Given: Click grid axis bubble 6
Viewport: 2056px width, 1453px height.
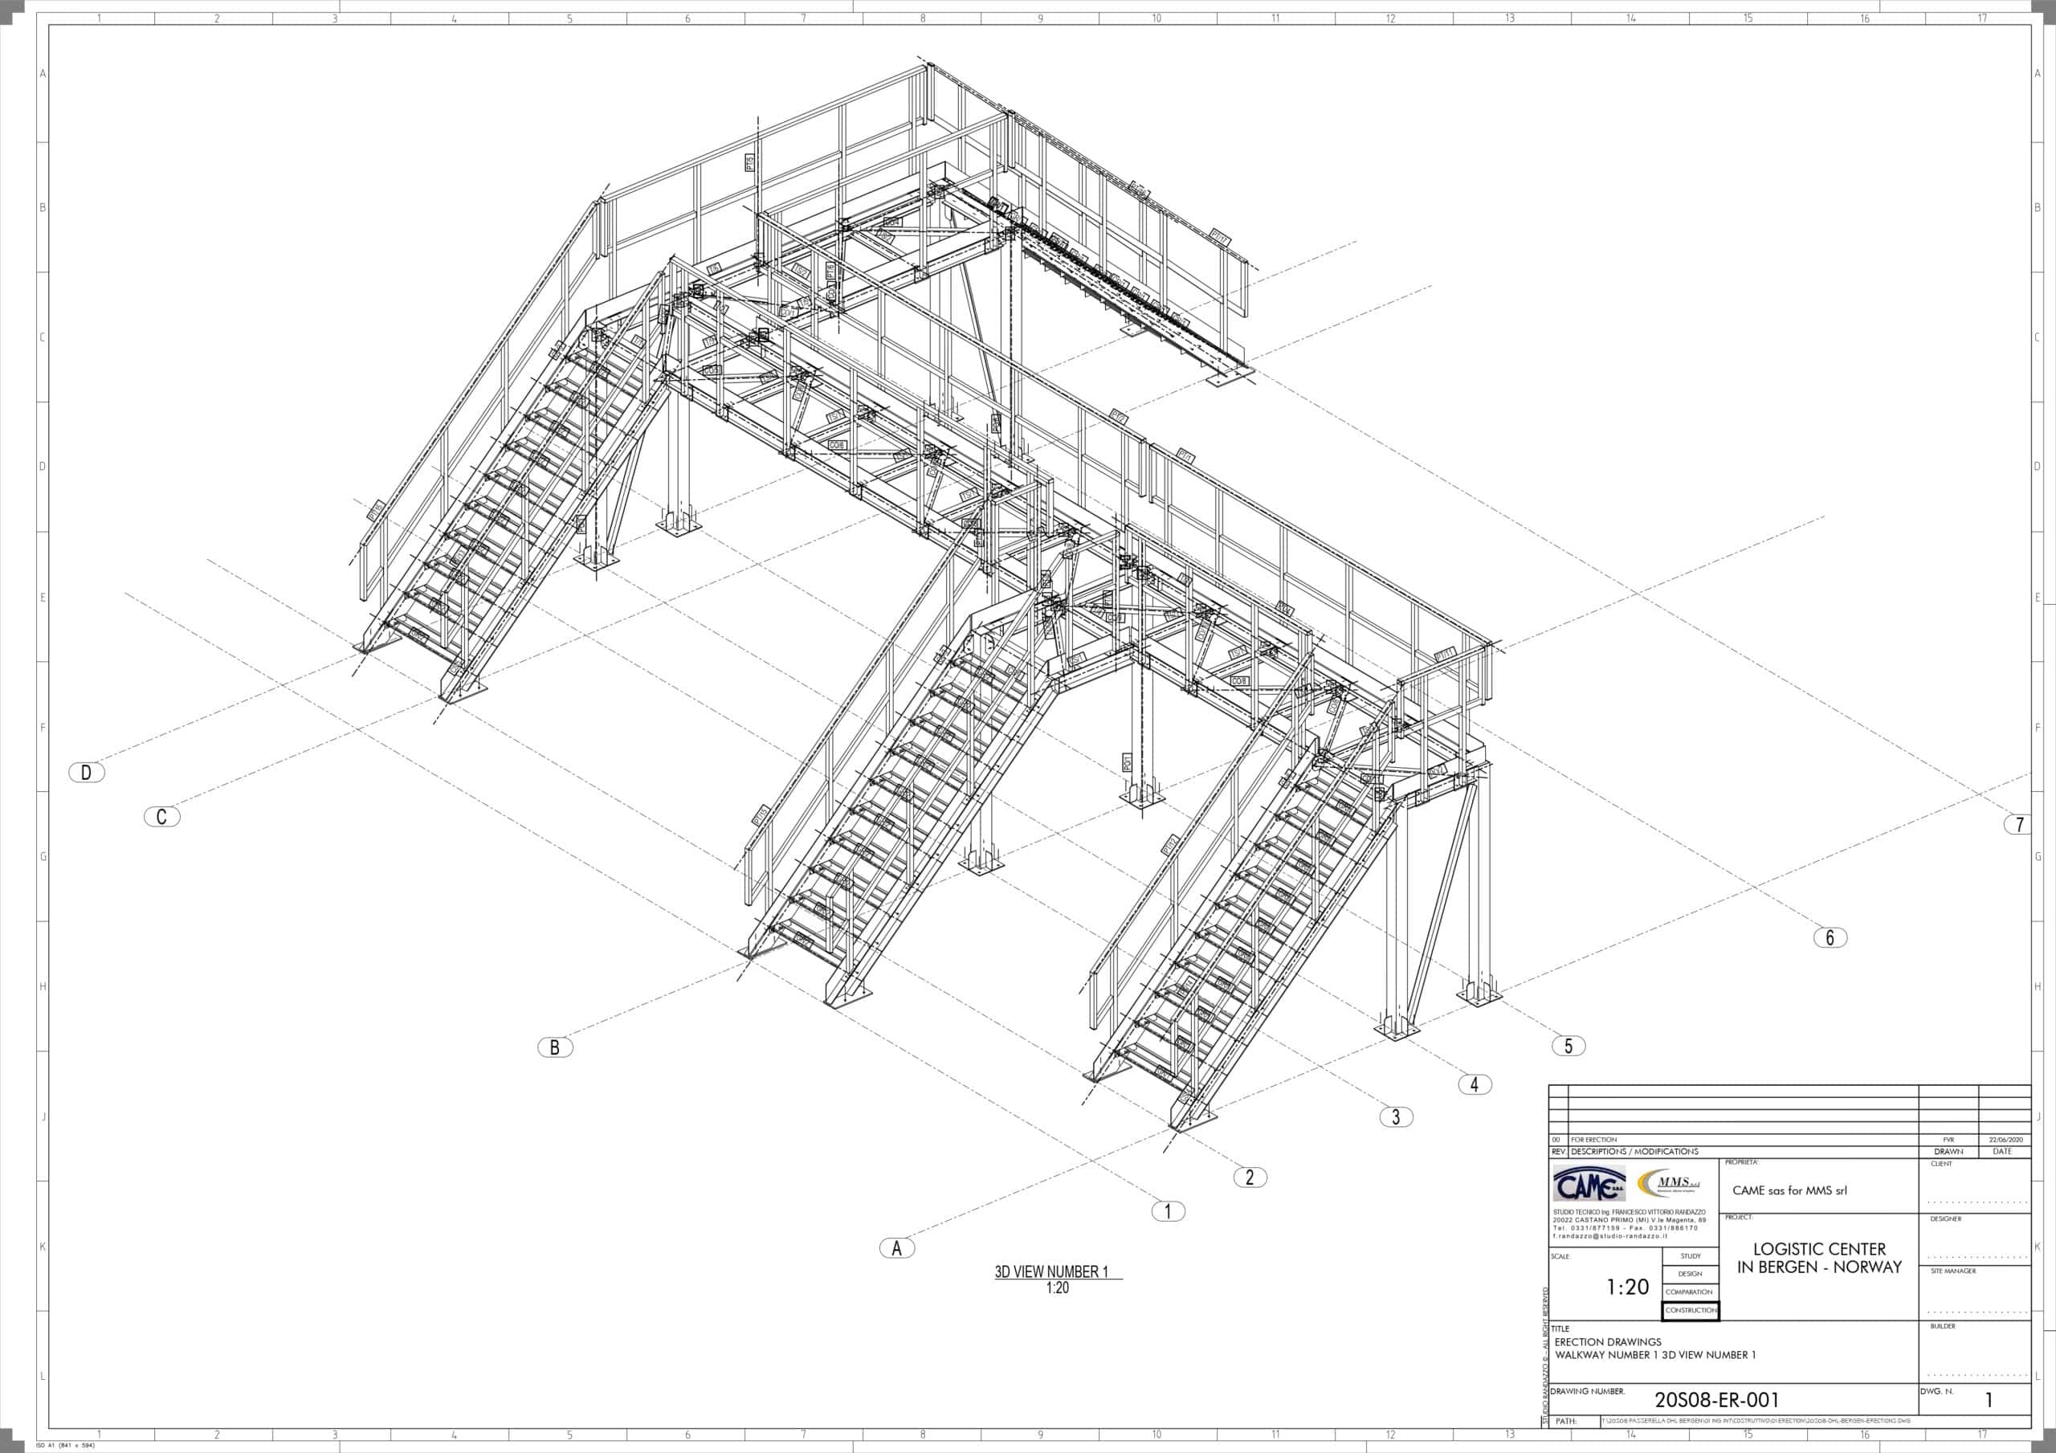Looking at the screenshot, I should [1830, 937].
